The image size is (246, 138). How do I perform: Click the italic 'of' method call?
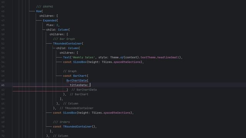[122, 58]
